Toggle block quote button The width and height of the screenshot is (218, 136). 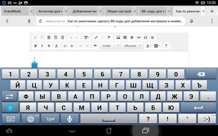pos(95,46)
